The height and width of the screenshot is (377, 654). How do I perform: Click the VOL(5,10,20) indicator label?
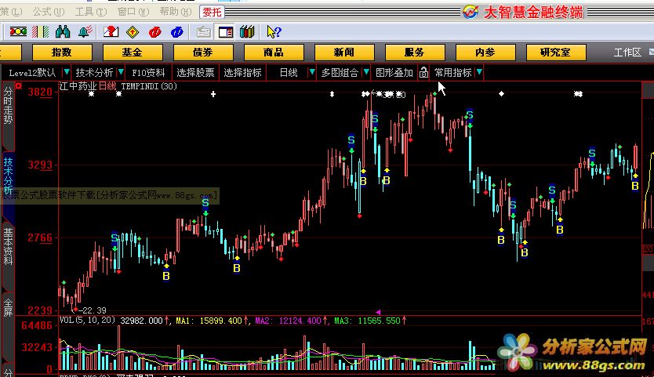pos(87,321)
